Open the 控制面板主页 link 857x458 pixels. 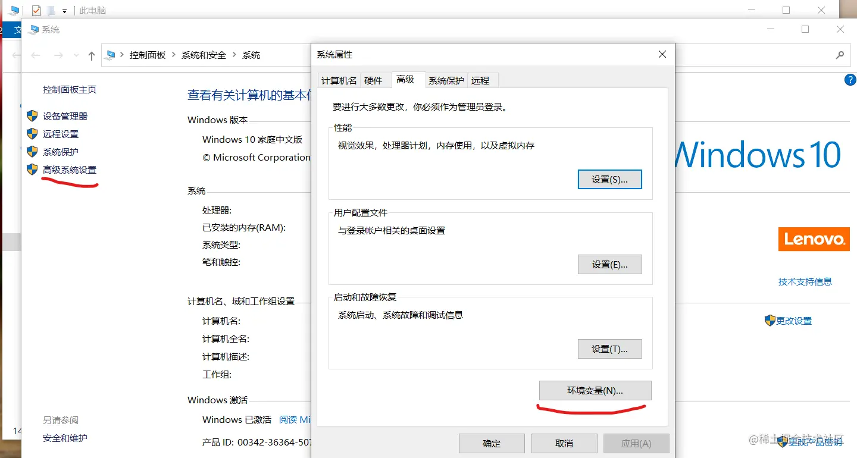pyautogui.click(x=70, y=90)
